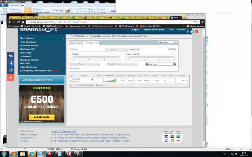Click the Twitter icon in site header
The image size is (252, 157).
[x=192, y=32]
